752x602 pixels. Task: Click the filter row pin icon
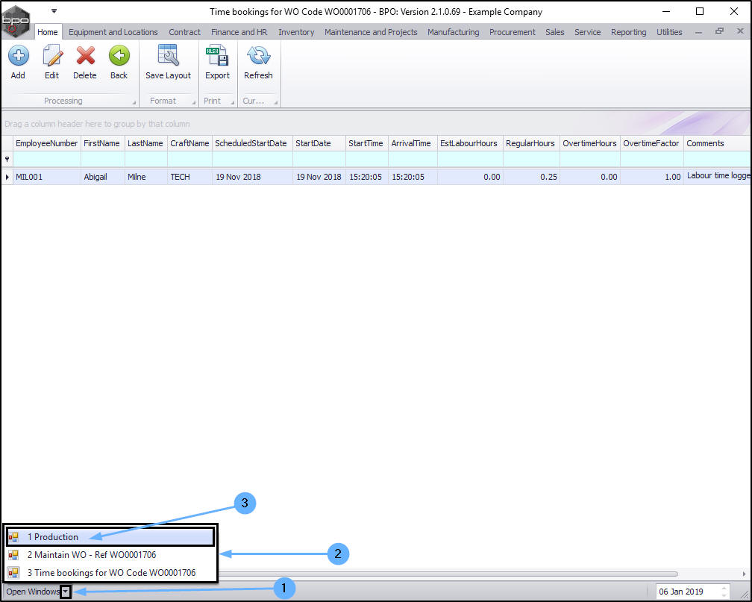(x=7, y=159)
